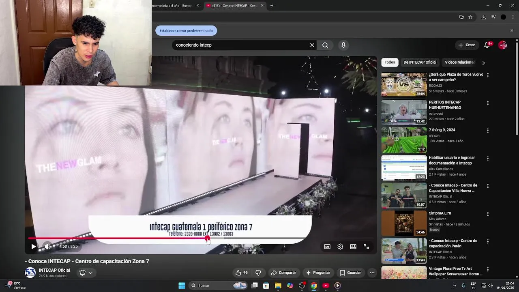Image resolution: width=519 pixels, height=292 pixels.
Task: Open Chrome three-dot menu
Action: point(513,17)
